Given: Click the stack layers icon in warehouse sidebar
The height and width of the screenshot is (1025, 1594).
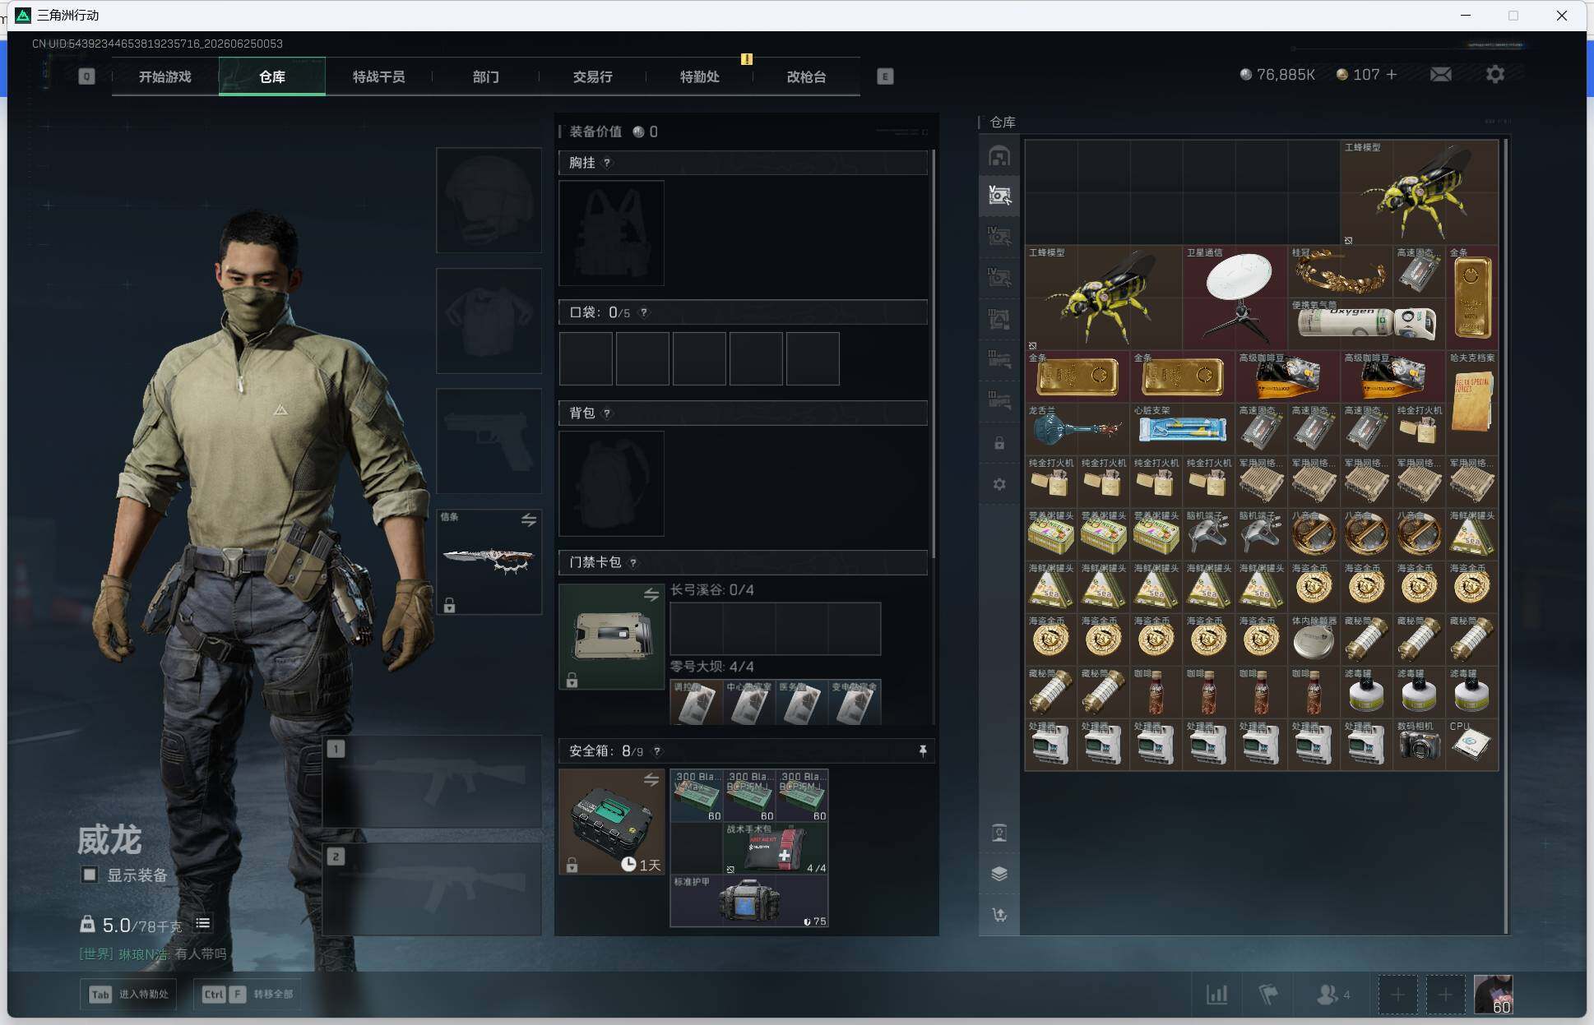Looking at the screenshot, I should coord(999,874).
